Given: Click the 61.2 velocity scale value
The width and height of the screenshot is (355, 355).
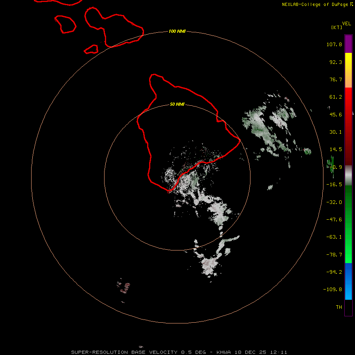Looking at the screenshot, I should (336, 97).
